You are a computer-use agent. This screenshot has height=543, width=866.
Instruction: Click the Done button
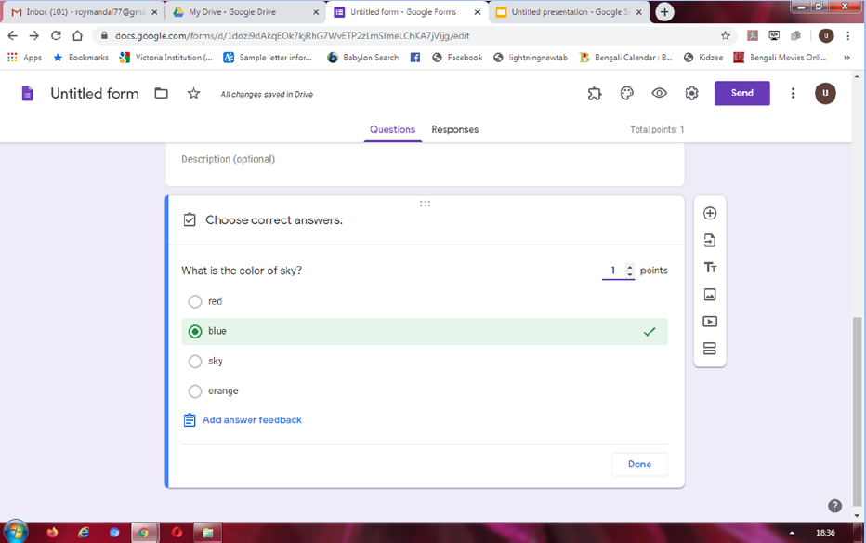pos(639,464)
